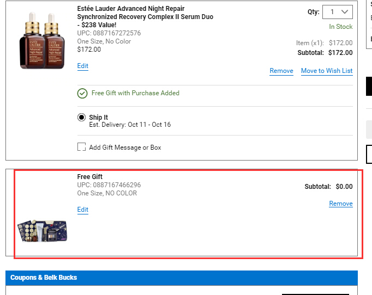The image size is (372, 295).
Task: Edit the Free Gift item
Action: point(83,210)
